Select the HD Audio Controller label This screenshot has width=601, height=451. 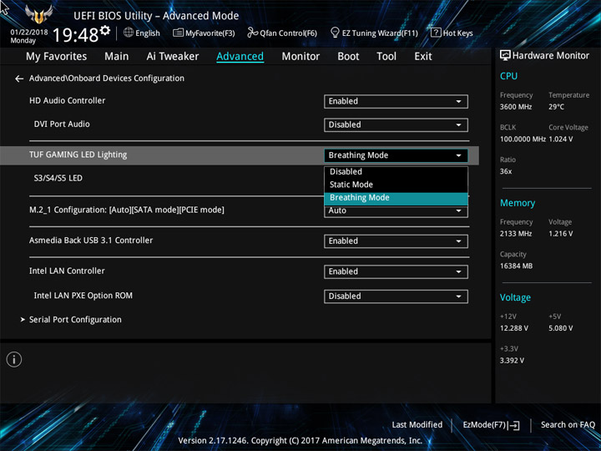click(67, 101)
